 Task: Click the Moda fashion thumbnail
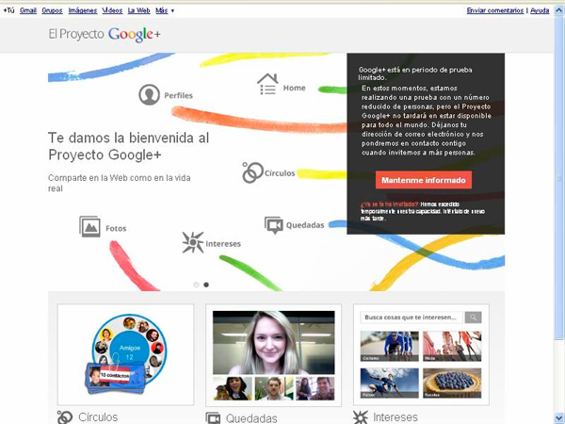pyautogui.click(x=452, y=346)
